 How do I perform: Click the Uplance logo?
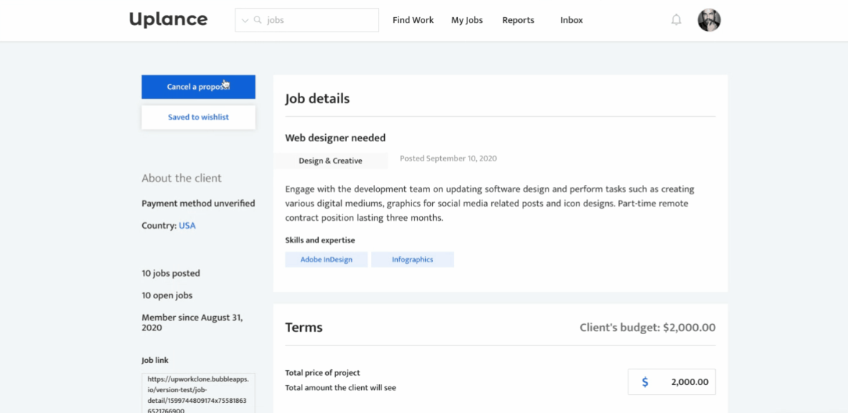click(x=168, y=19)
